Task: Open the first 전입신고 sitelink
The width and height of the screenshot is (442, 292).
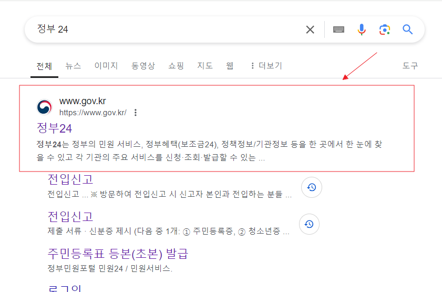Action: click(x=70, y=179)
